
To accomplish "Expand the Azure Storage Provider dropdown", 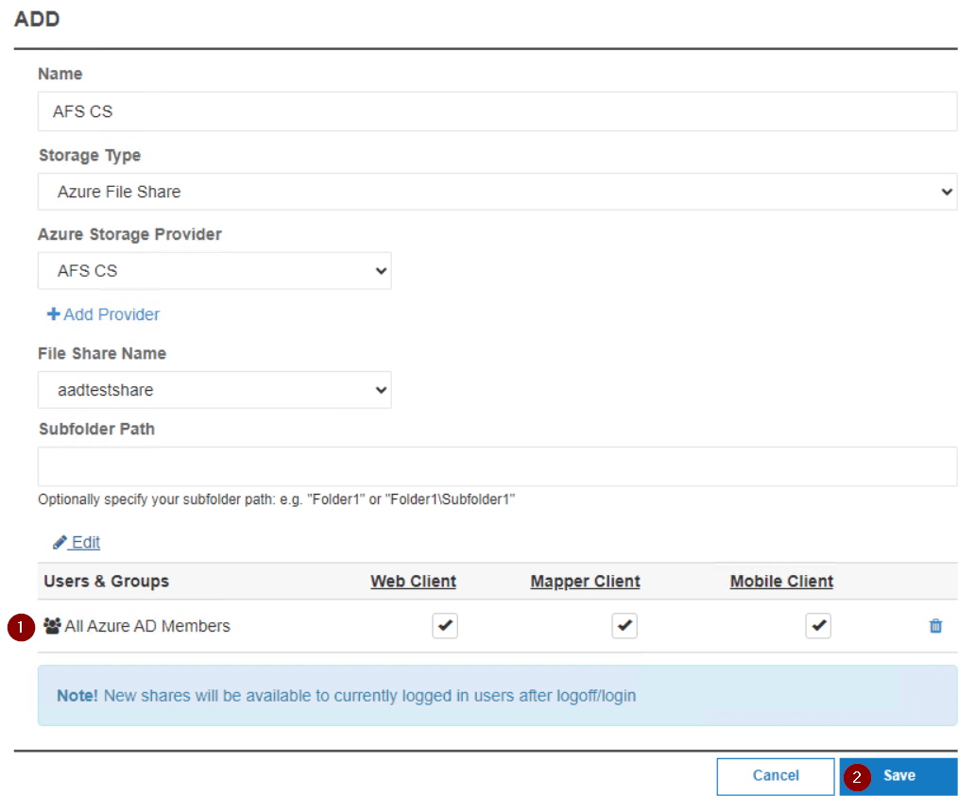I will 214,270.
